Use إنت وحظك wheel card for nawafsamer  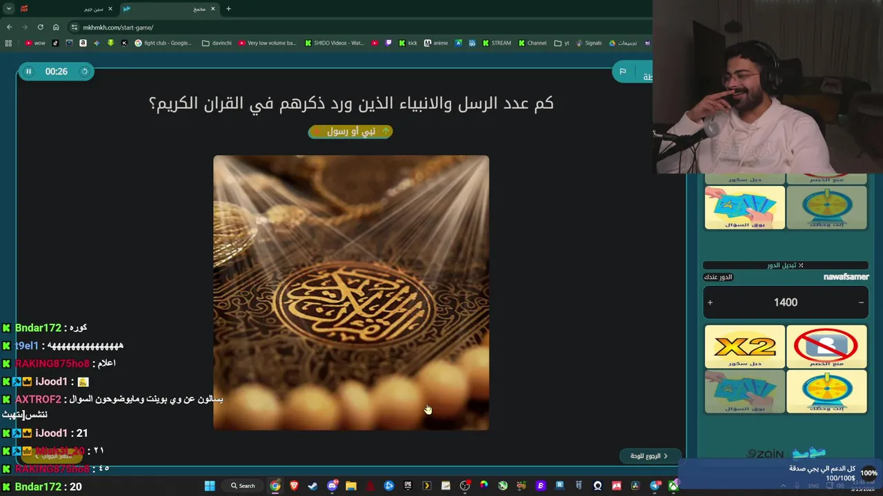click(826, 391)
